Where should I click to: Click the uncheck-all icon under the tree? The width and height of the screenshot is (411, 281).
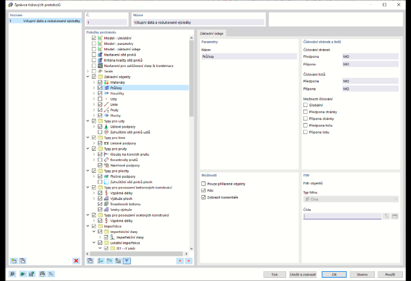[110, 261]
